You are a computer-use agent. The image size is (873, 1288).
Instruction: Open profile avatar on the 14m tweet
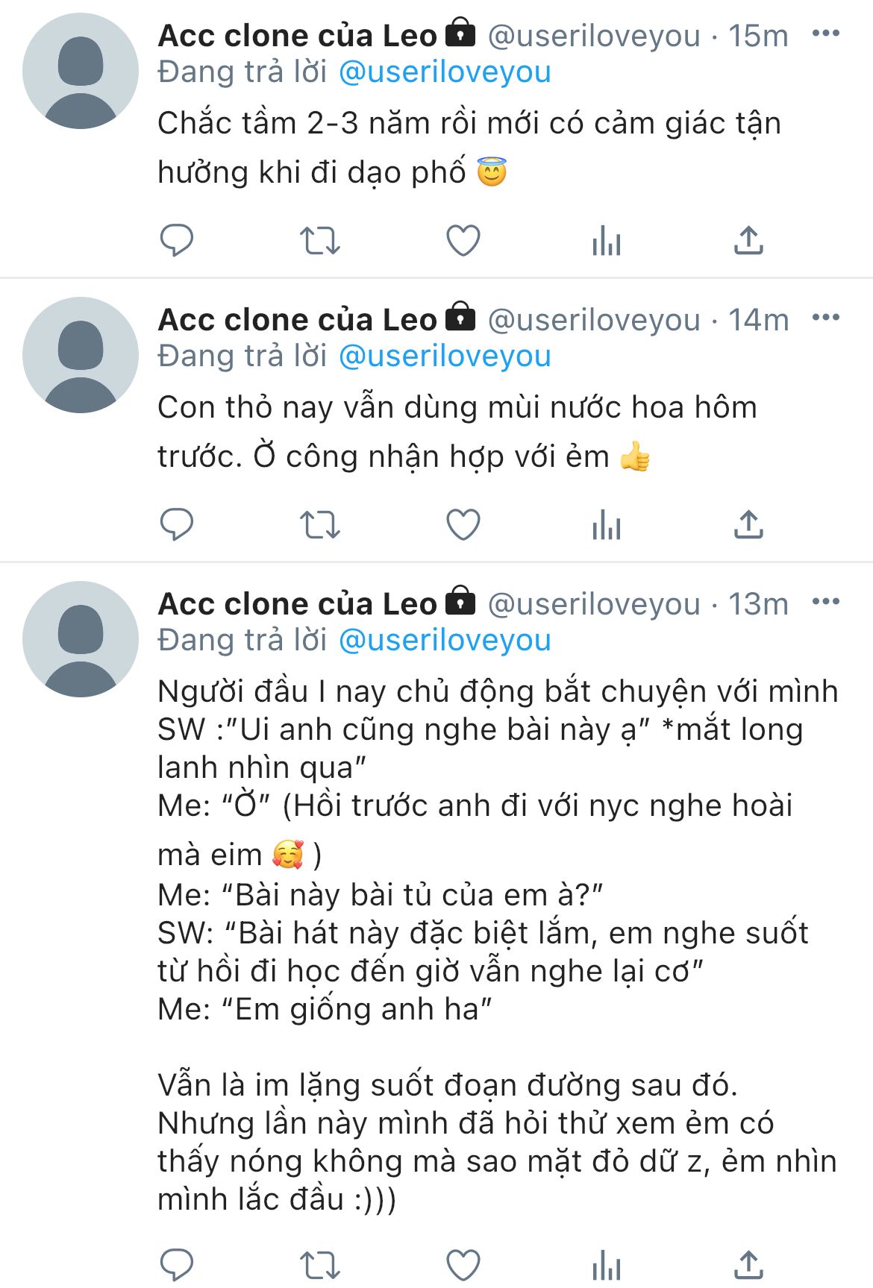(x=81, y=355)
